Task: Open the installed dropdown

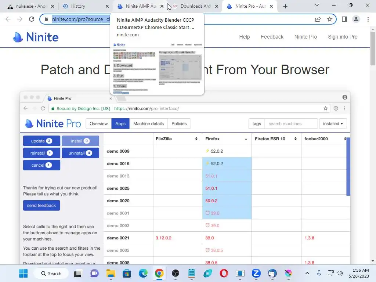Action: point(333,124)
